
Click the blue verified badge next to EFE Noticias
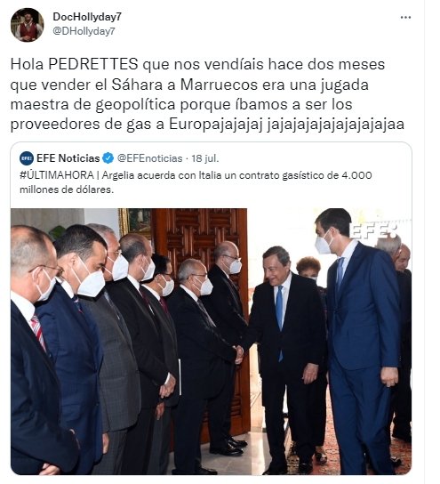(x=108, y=158)
